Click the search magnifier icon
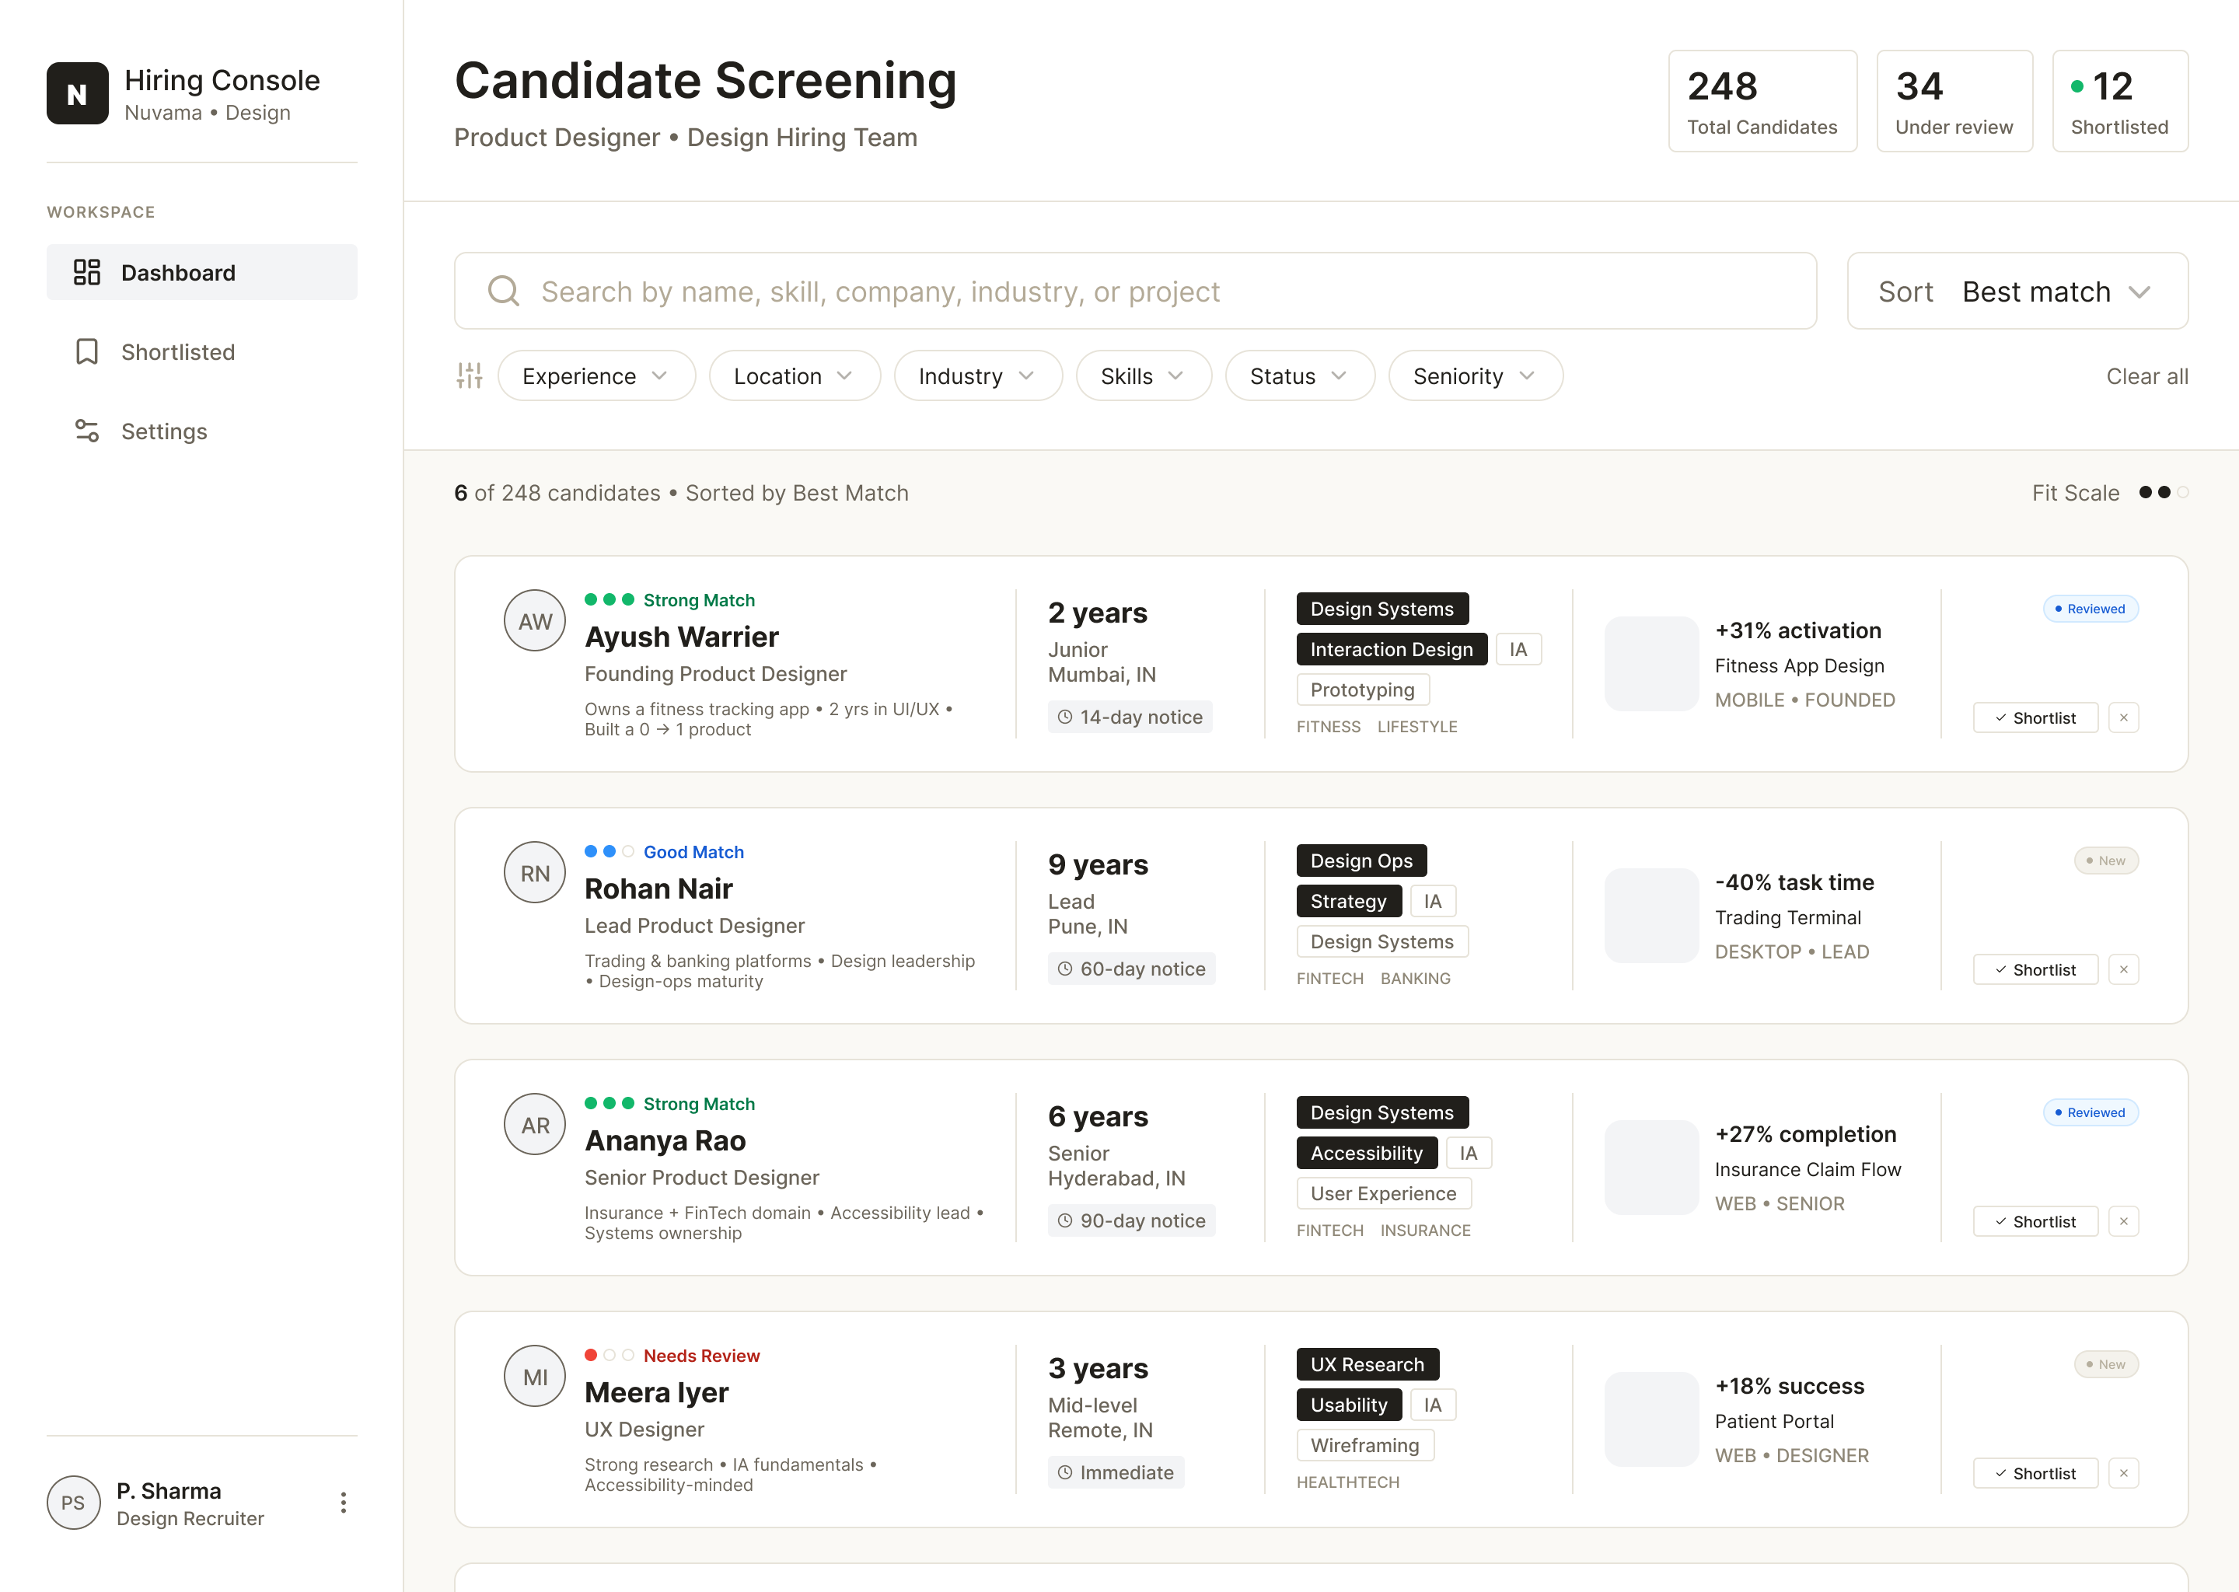The image size is (2239, 1592). [x=504, y=292]
